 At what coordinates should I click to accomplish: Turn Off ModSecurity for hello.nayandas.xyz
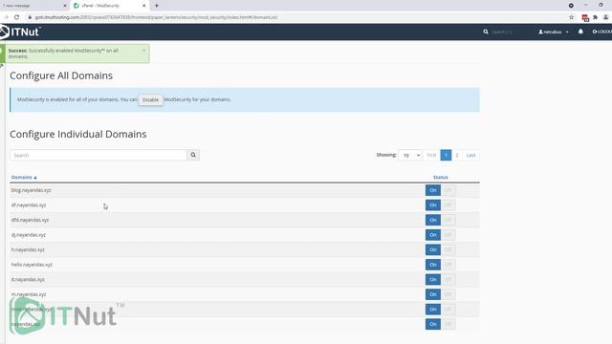(x=448, y=265)
